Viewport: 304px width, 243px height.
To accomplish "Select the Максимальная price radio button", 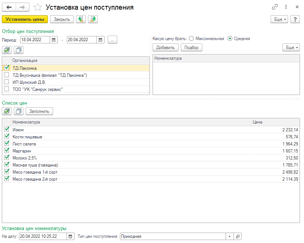I will 192,39.
